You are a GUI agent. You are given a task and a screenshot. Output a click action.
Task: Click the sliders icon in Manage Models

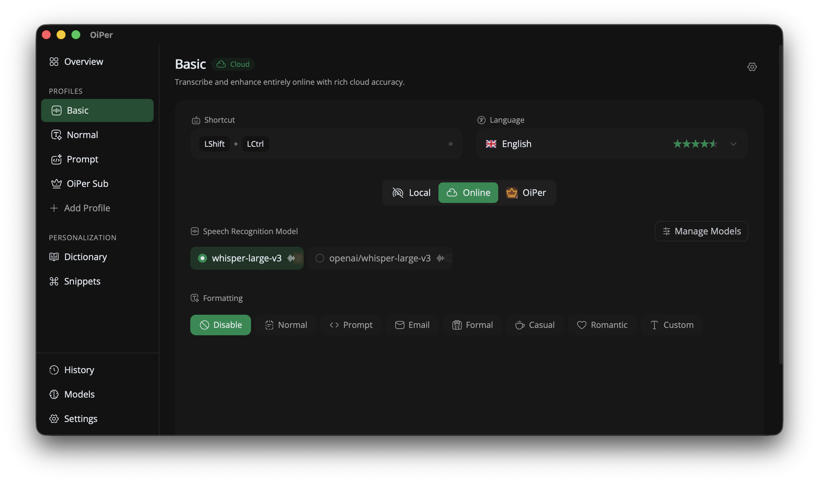pyautogui.click(x=667, y=231)
